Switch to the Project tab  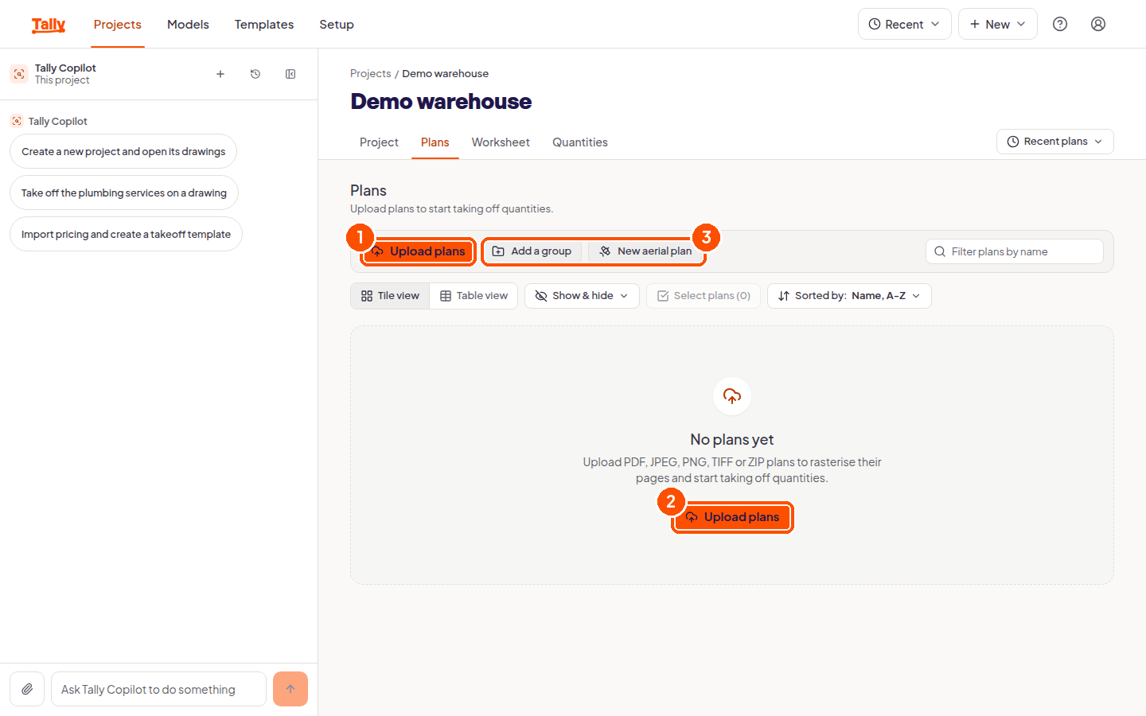pos(379,142)
